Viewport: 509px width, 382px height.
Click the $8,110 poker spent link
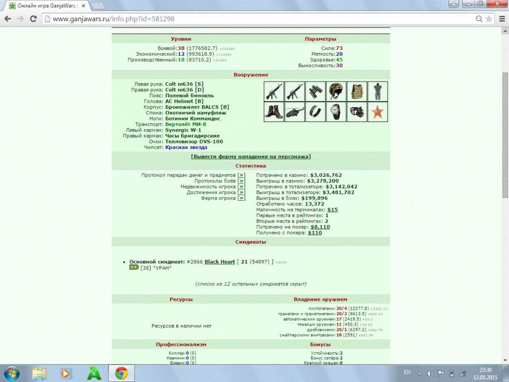coord(320,227)
